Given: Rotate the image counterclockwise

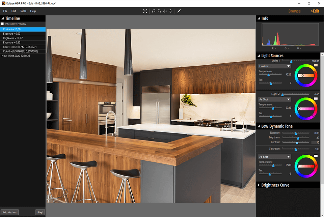Looking at the screenshot, I should pos(154,11).
